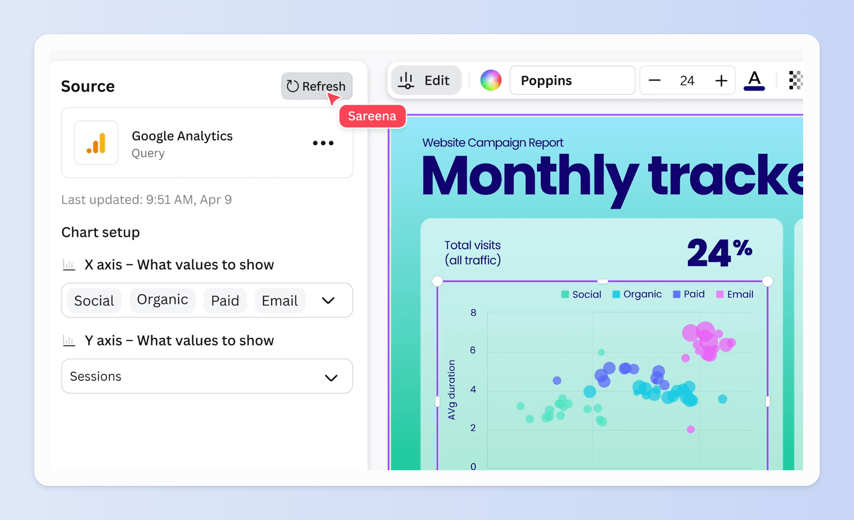This screenshot has height=520, width=854.
Task: Click the top-right chart resize handle
Action: coord(768,281)
